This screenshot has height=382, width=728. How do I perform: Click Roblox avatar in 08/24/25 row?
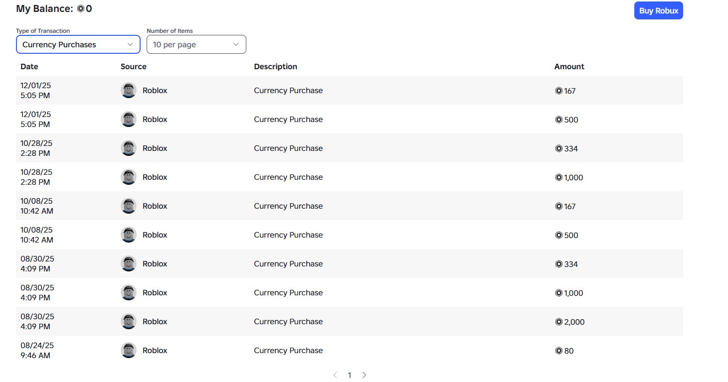129,350
